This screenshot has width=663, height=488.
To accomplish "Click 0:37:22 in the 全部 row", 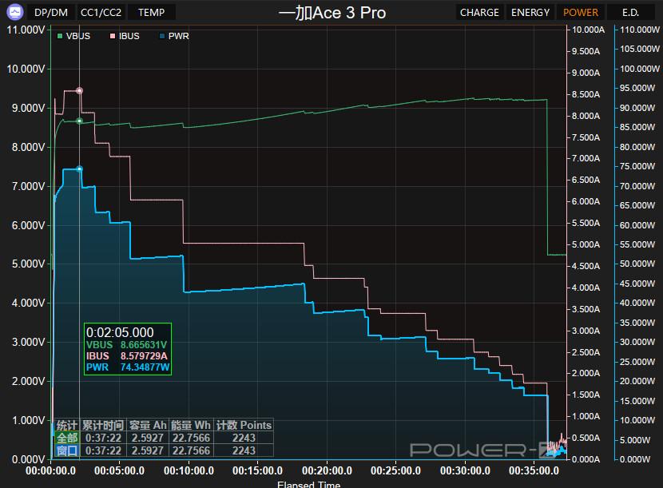I will click(x=104, y=438).
